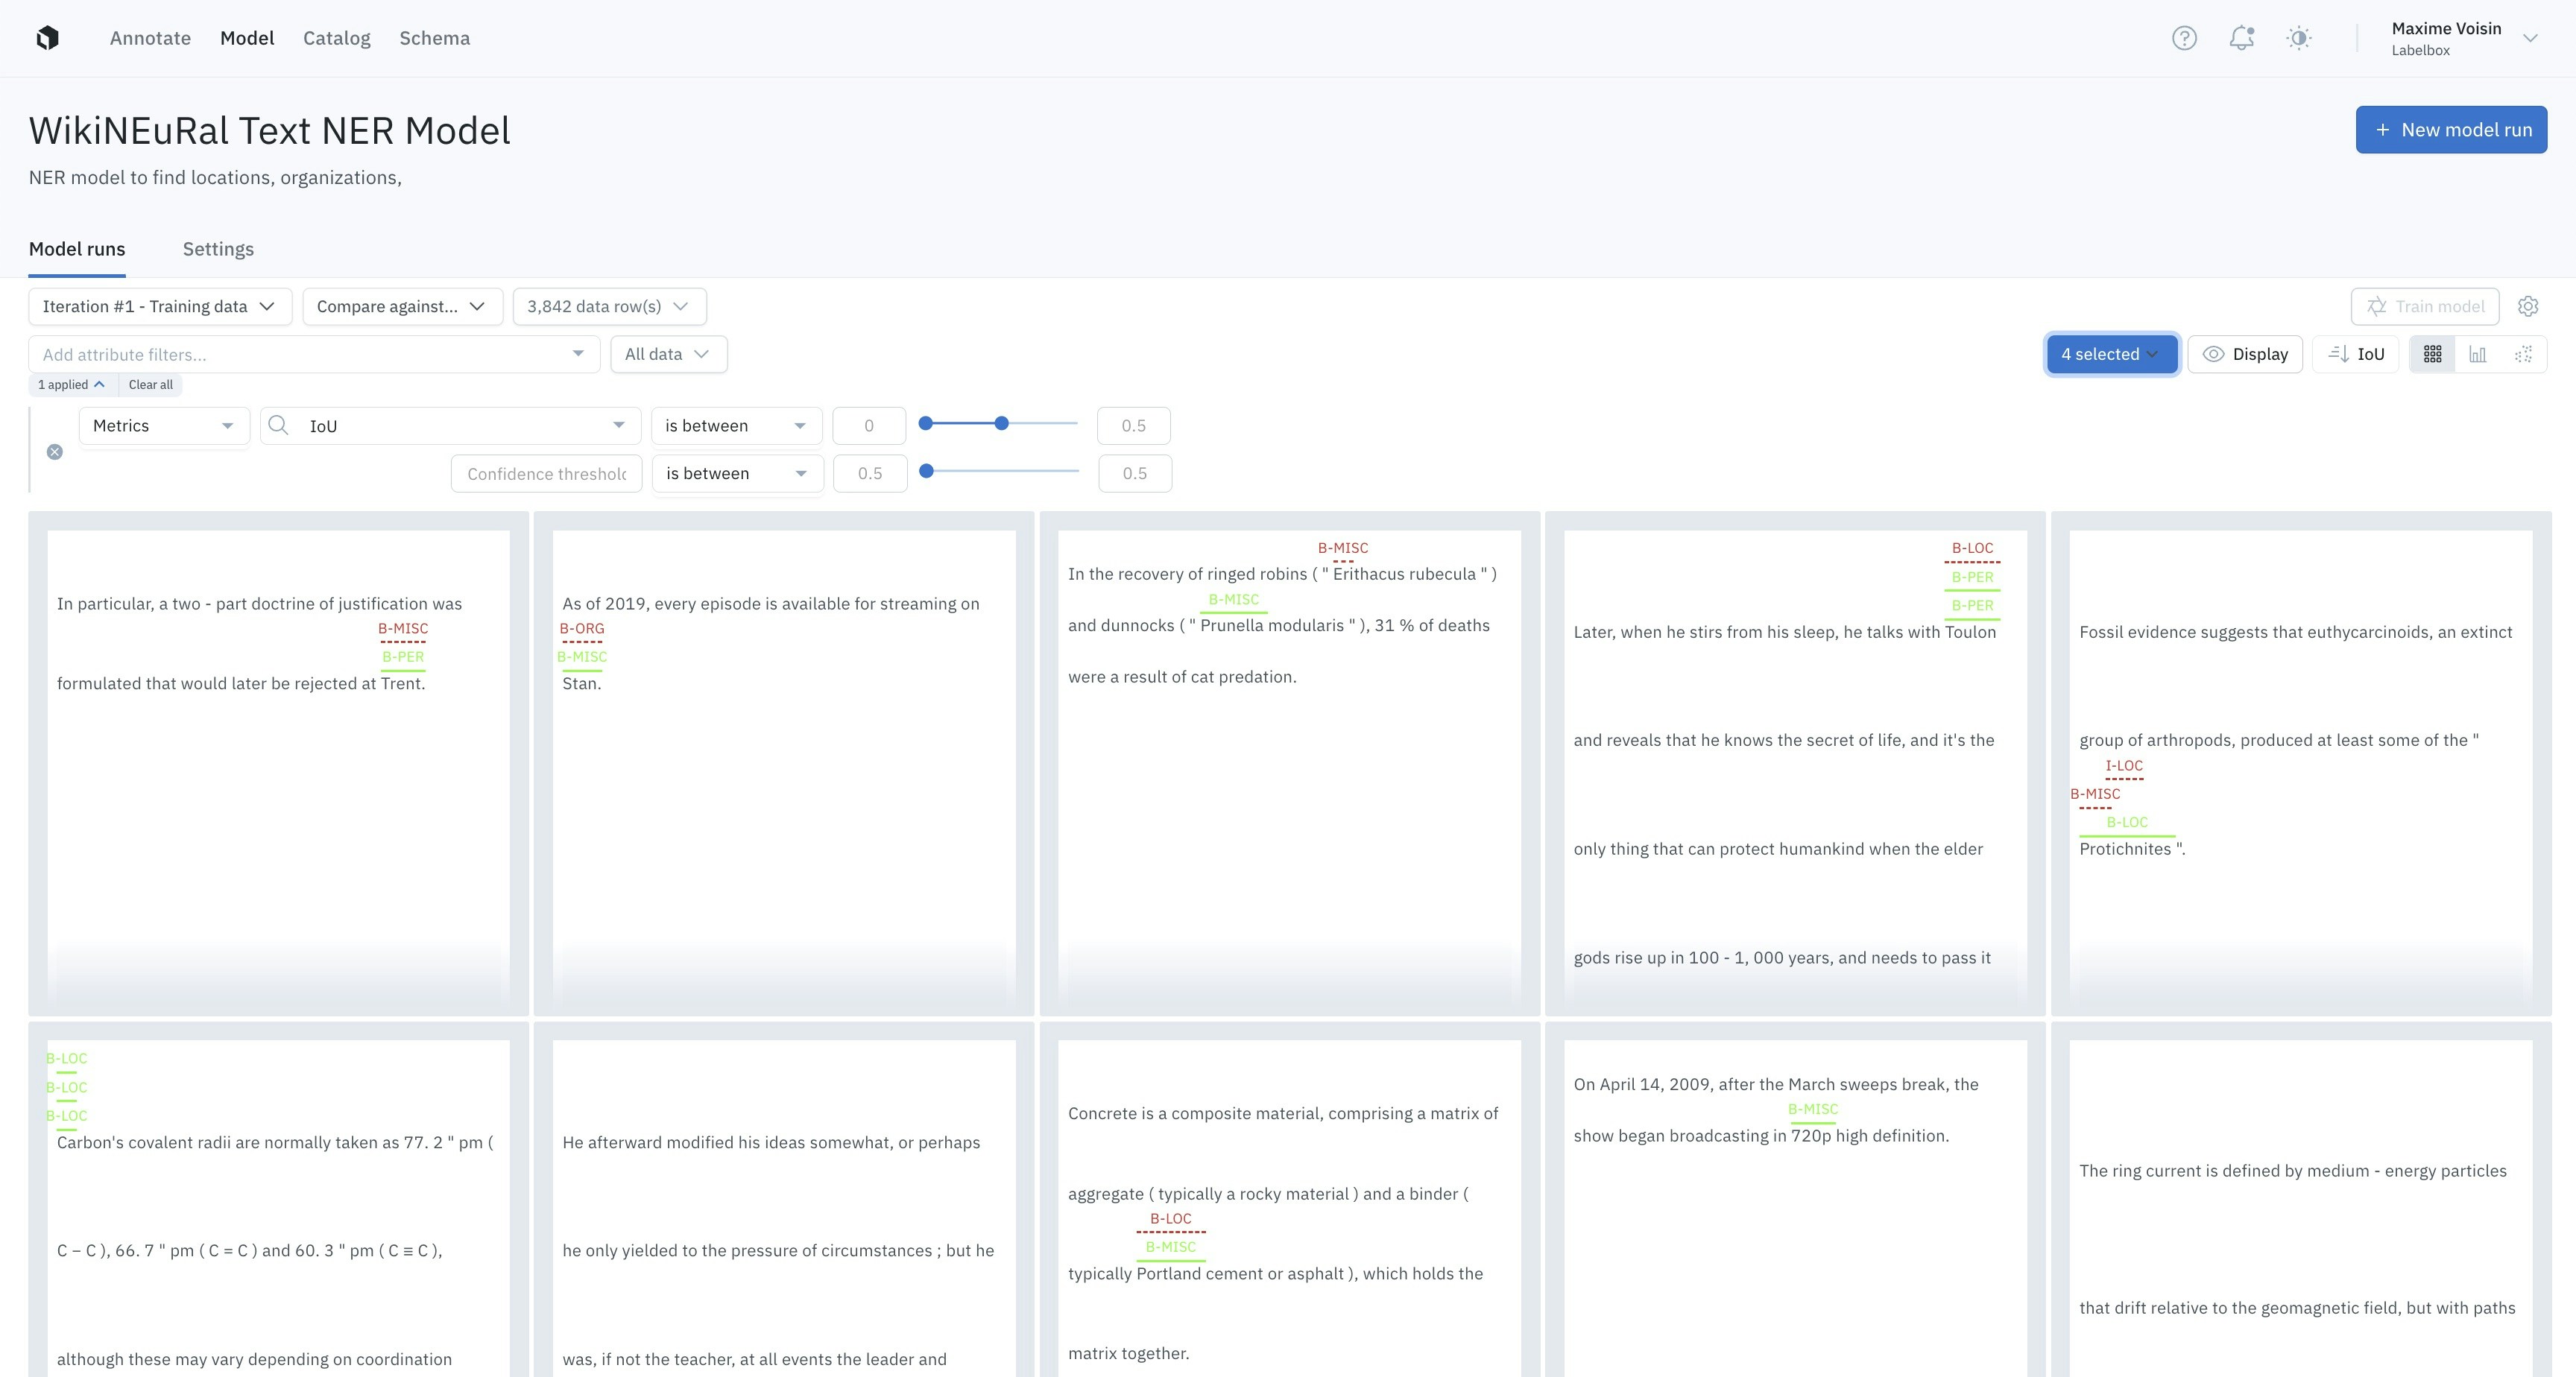2576x1377 pixels.
Task: Open the model run settings gear icon
Action: point(2528,306)
